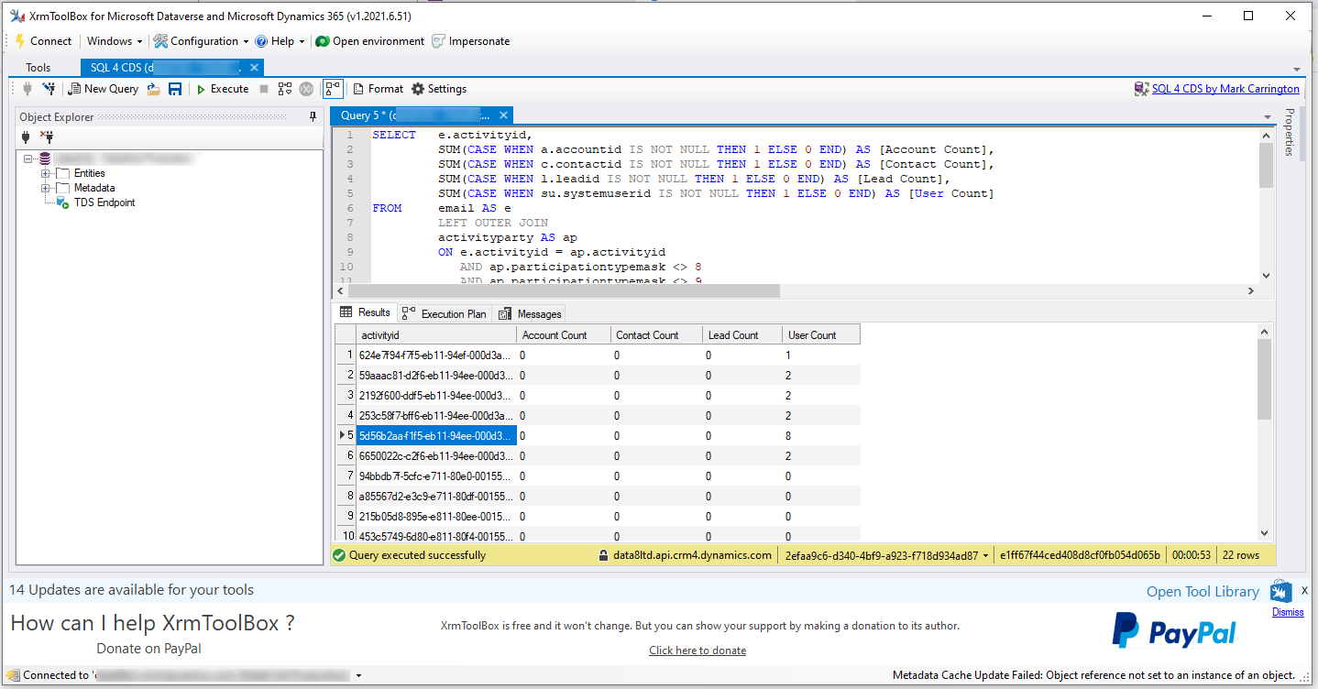
Task: Click data8ltd.api.crm4.dynamics.com in status bar
Action: point(692,555)
